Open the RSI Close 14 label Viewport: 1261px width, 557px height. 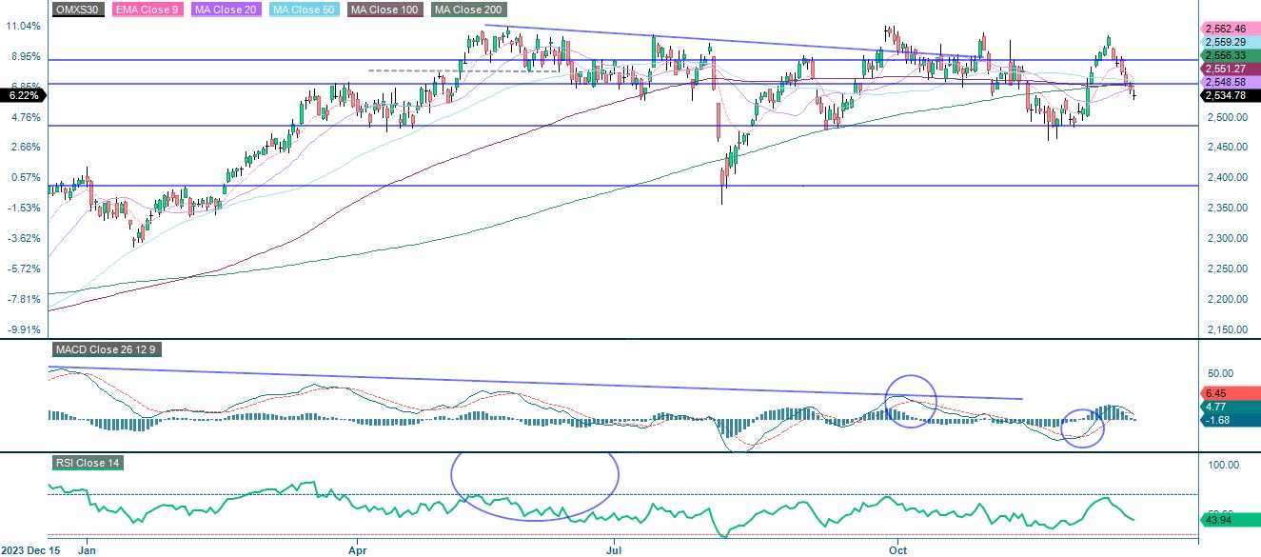[87, 463]
